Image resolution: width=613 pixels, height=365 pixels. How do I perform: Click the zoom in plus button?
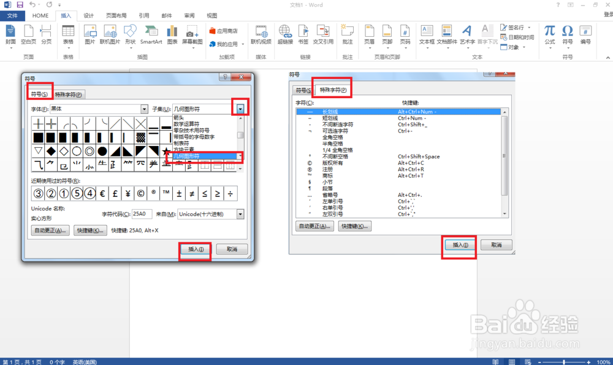pos(588,362)
